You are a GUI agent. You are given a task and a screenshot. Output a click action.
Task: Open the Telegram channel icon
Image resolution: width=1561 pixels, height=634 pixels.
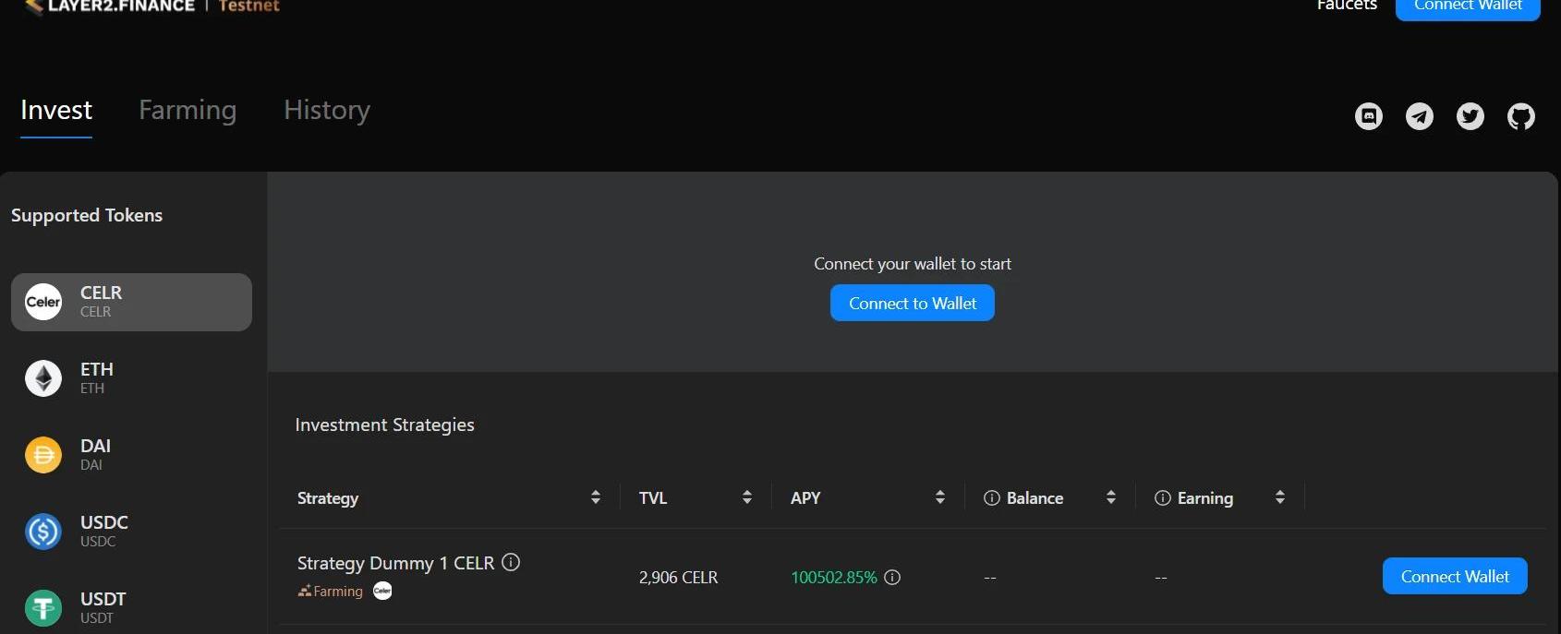tap(1419, 116)
